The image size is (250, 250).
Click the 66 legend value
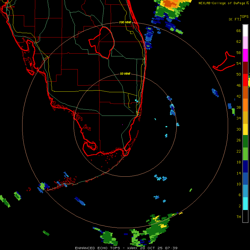[239, 31]
